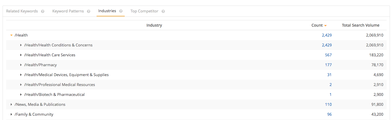This screenshot has height=120, width=392.
Task: Click orange sort arrow next to Count
Action: point(325,26)
